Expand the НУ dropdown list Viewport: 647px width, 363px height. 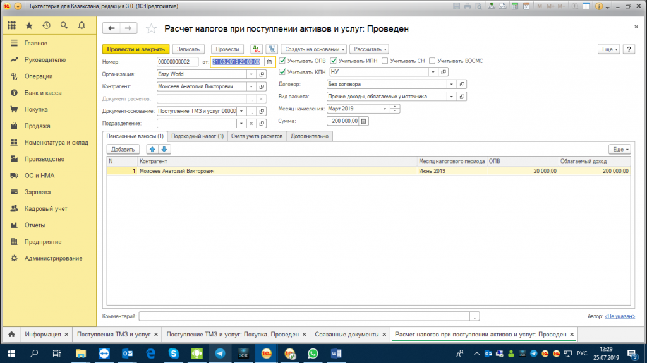tap(433, 72)
